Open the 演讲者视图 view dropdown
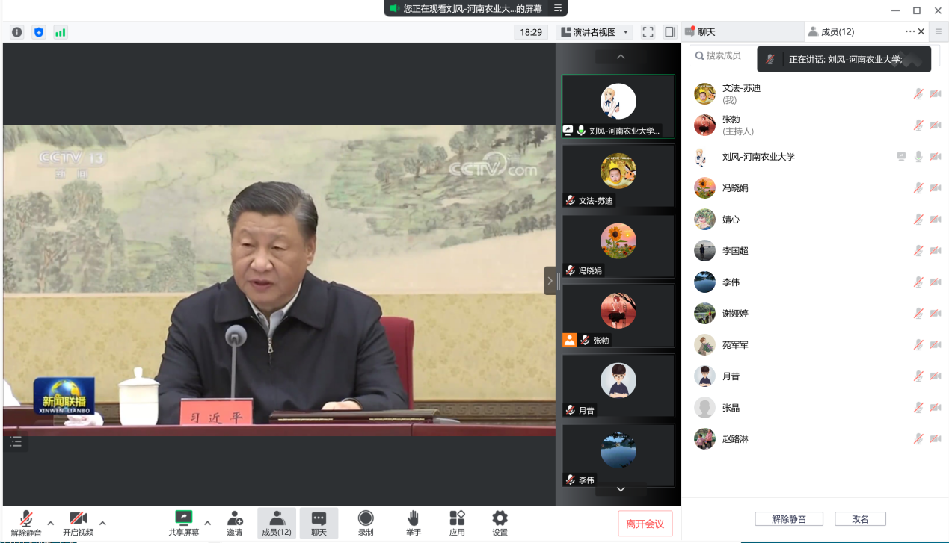 pyautogui.click(x=595, y=32)
